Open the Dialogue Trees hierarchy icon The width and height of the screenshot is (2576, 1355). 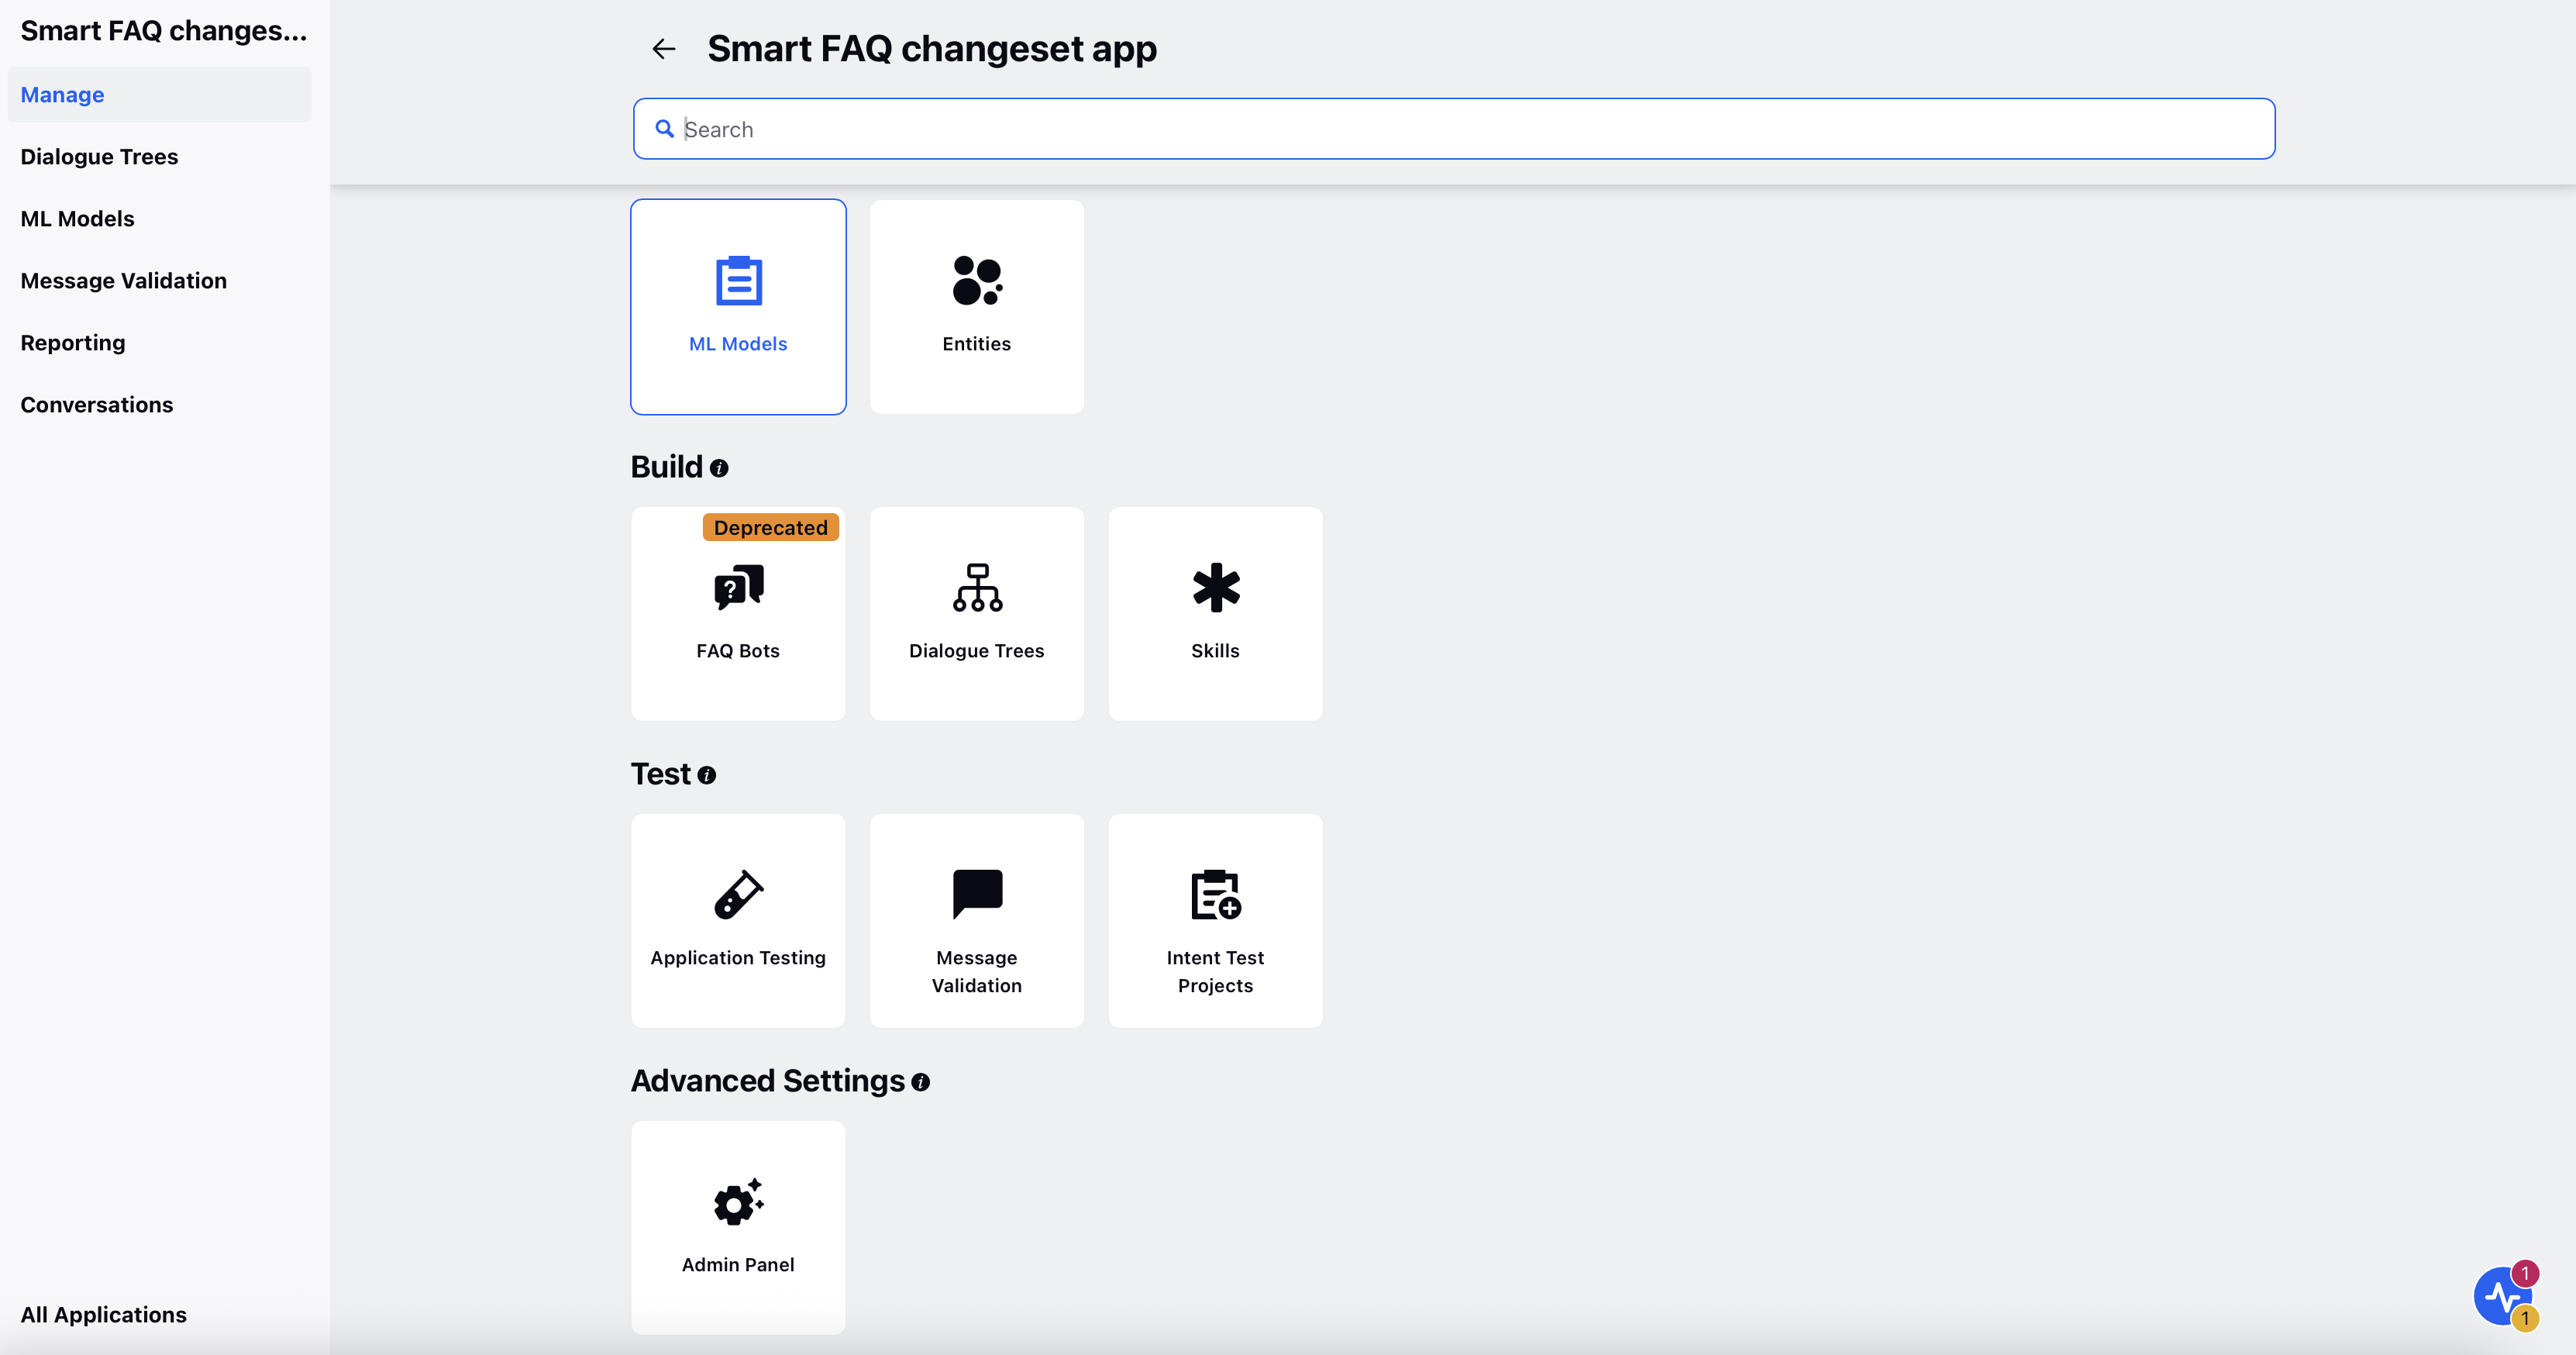(x=977, y=588)
